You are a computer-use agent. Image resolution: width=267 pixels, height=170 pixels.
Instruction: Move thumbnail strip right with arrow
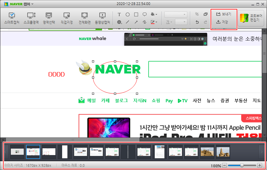(x=261, y=152)
